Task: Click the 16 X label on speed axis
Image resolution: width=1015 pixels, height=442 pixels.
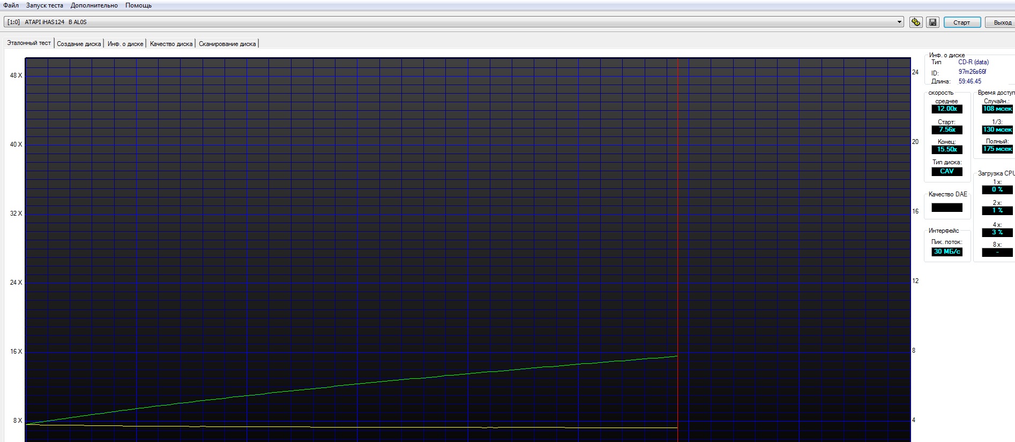Action: point(16,352)
